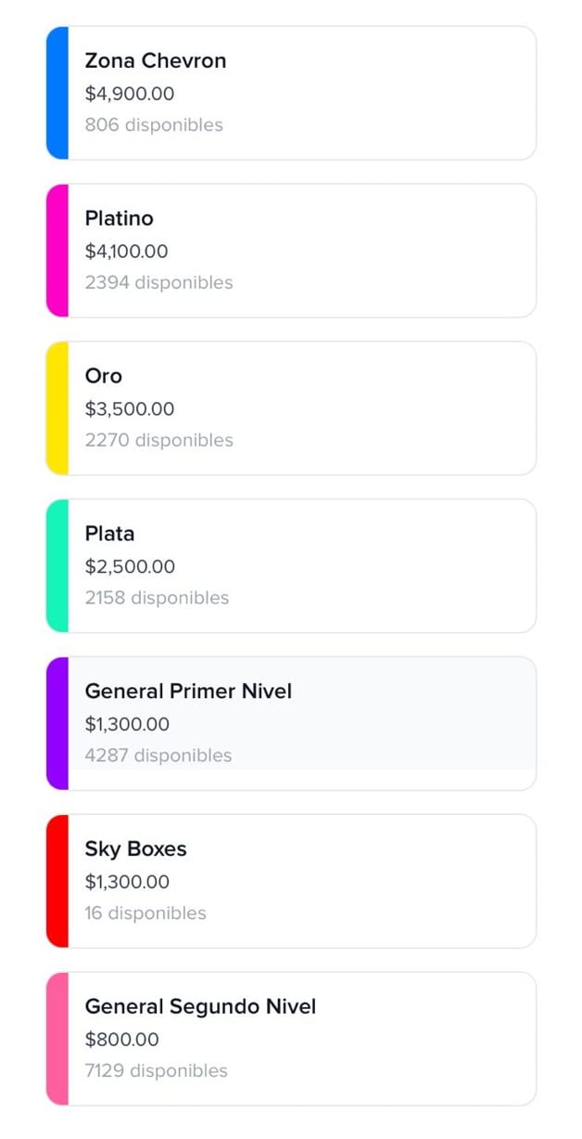Click the purple General Primer Nivel bar
Viewport: 582px width, 1139px height.
coord(57,724)
